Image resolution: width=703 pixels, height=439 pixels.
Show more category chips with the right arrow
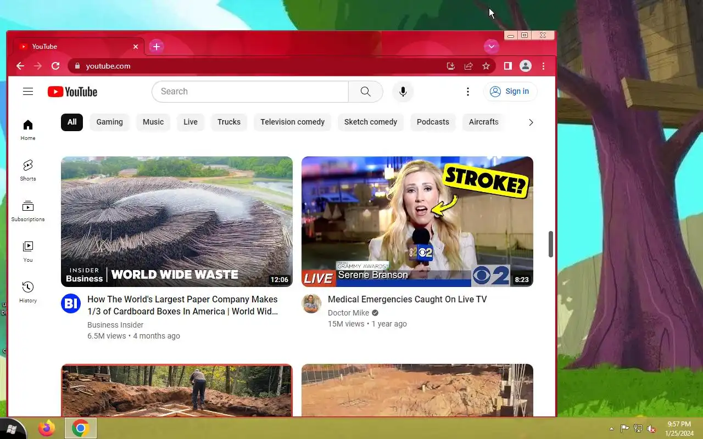click(531, 122)
